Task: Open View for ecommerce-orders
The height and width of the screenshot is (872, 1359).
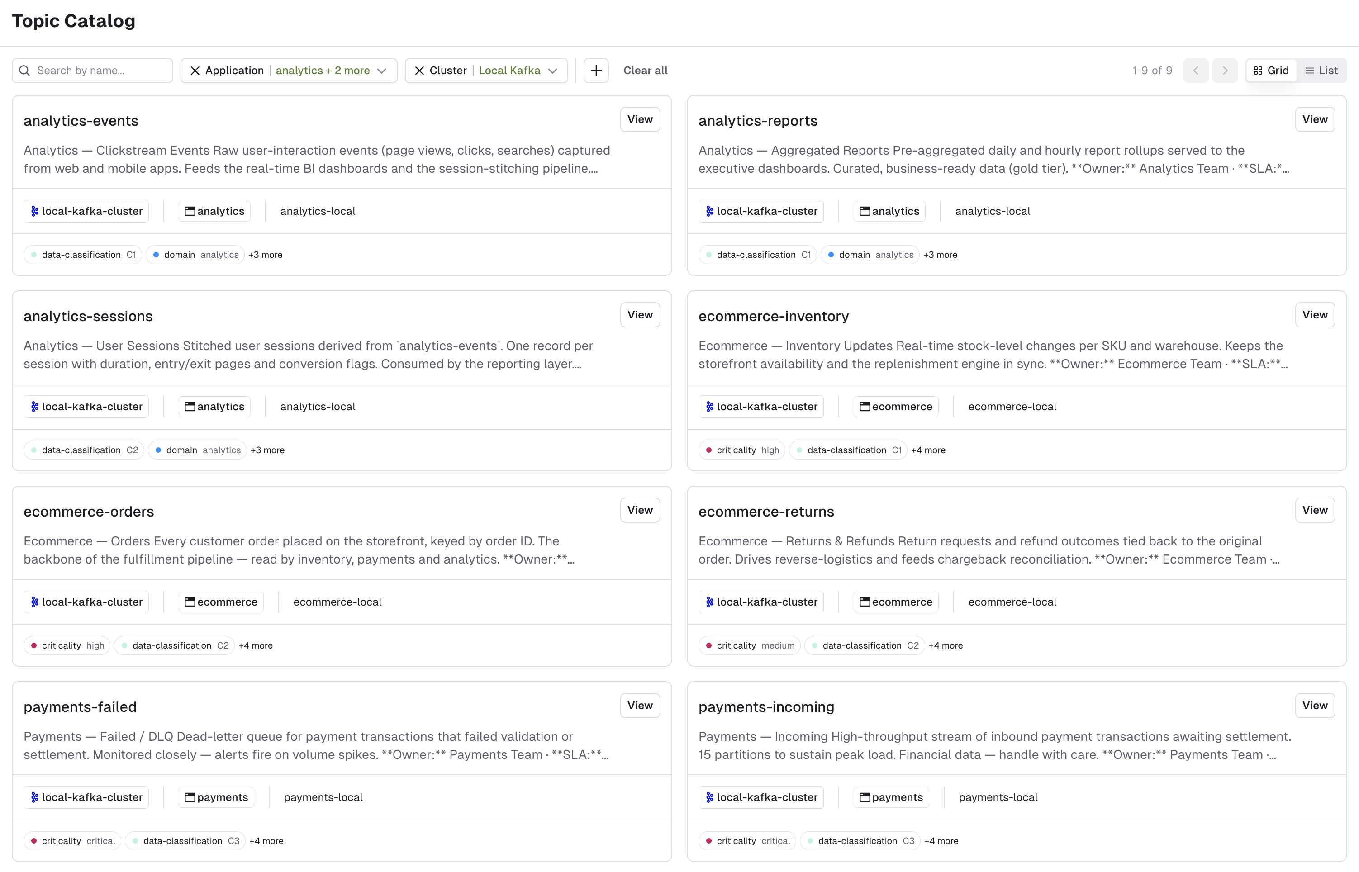Action: tap(640, 510)
